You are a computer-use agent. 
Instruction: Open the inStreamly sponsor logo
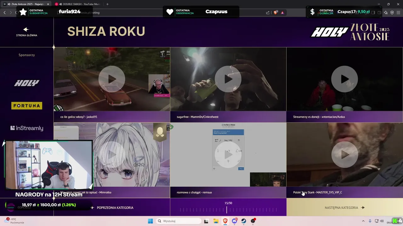pyautogui.click(x=27, y=128)
